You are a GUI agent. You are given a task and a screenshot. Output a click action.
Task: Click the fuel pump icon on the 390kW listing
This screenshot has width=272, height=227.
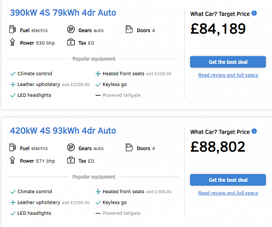[12, 29]
